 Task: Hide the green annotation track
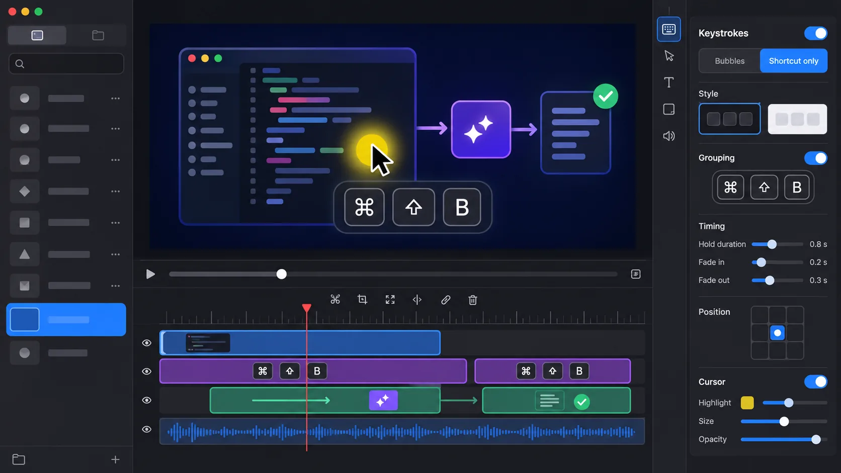(146, 400)
